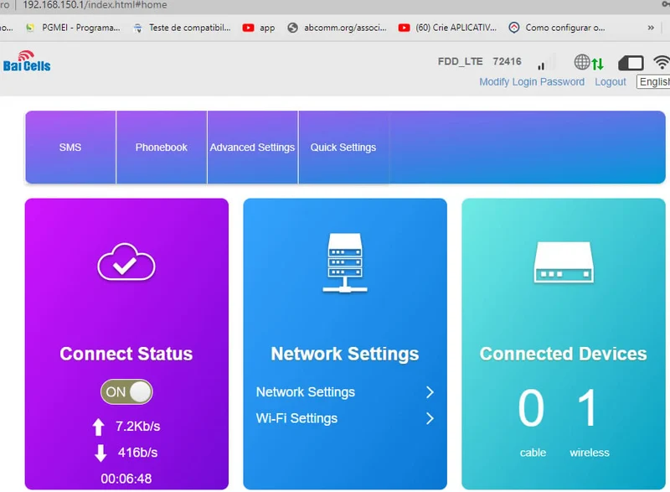The image size is (670, 492).
Task: Click the browser address bar URL
Action: pos(95,5)
